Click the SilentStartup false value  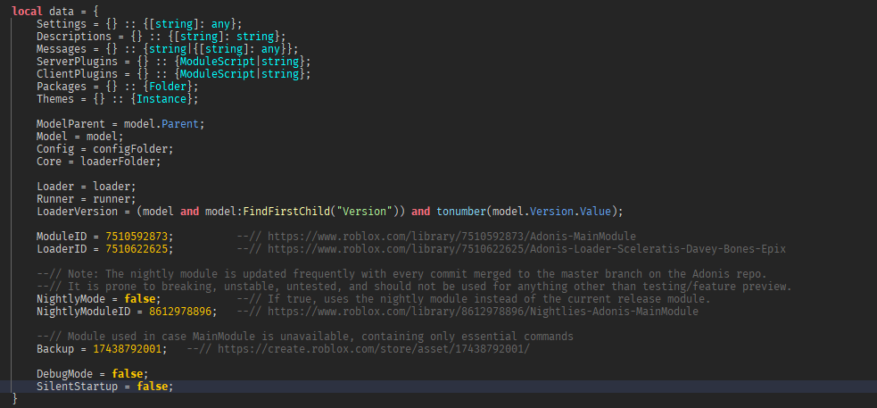pos(153,387)
